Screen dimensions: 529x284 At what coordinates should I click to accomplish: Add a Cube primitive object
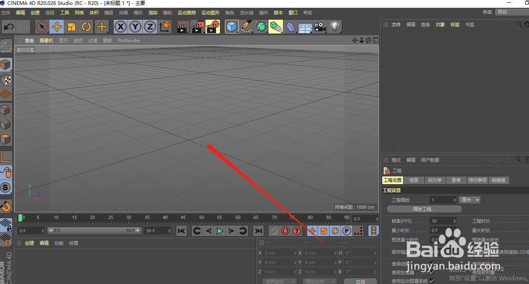(x=232, y=27)
